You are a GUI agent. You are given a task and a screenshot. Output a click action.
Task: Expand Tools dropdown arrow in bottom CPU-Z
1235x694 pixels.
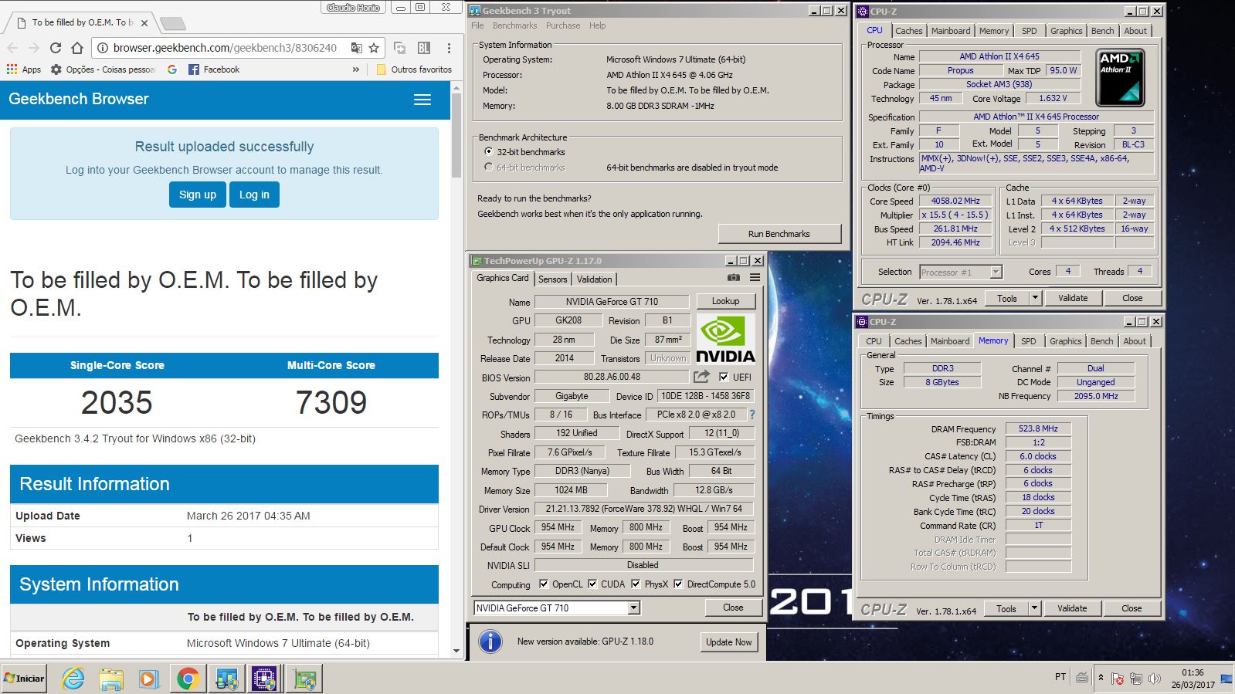(x=1034, y=608)
